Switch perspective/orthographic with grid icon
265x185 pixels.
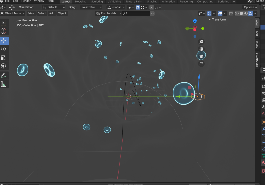[x=201, y=64]
